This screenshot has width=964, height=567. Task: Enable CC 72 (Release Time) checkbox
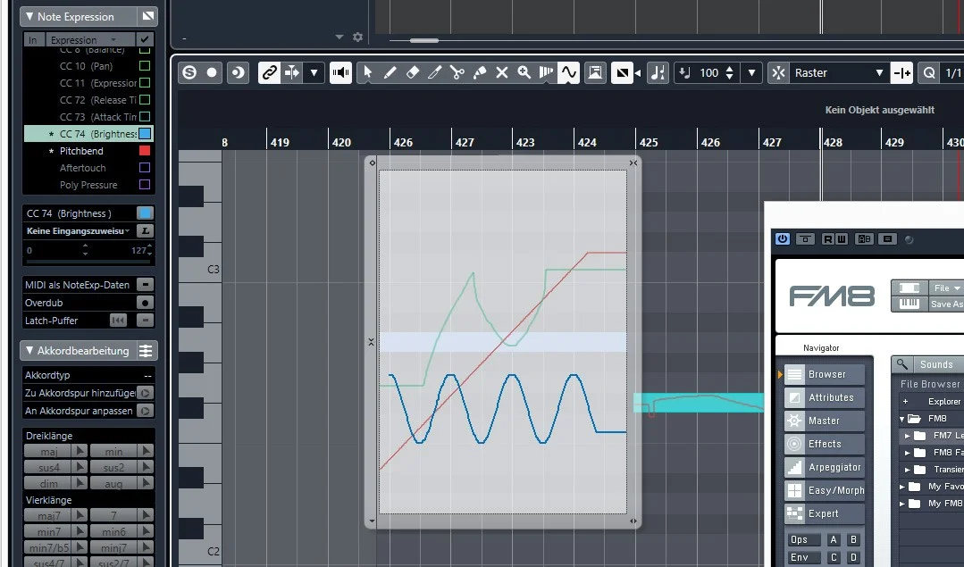pos(145,99)
